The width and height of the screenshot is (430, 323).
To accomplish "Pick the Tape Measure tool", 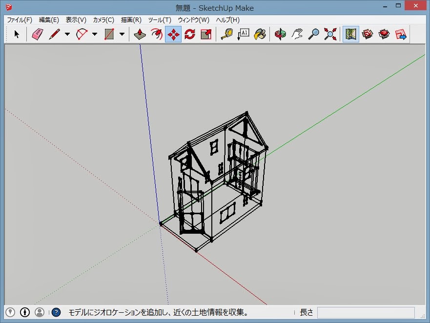I will click(226, 34).
